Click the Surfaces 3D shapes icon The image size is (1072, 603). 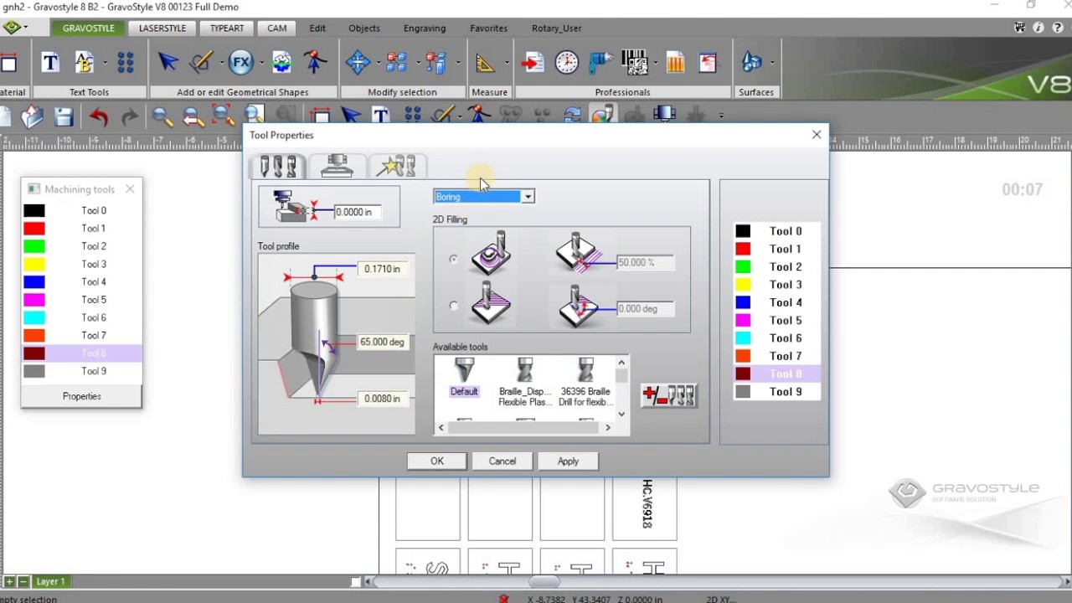coord(751,62)
